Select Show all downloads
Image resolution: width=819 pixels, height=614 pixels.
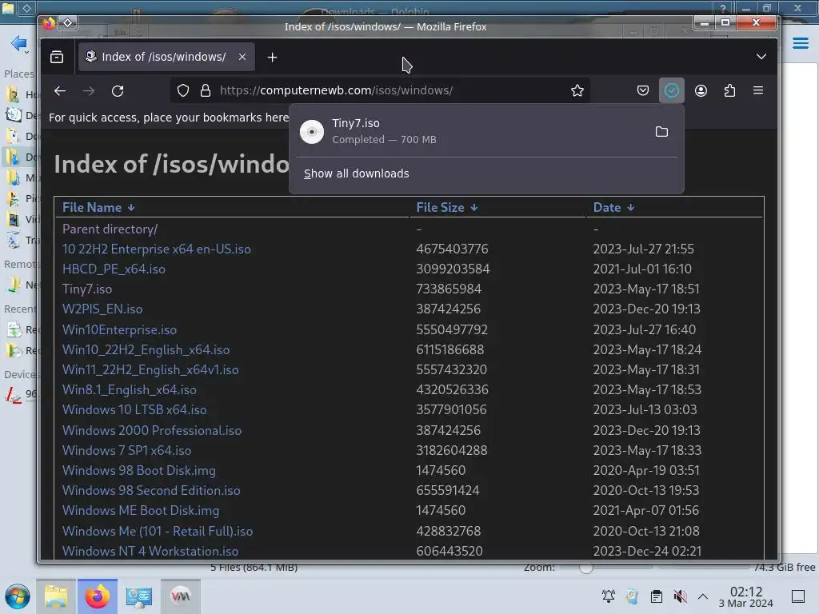click(x=356, y=173)
